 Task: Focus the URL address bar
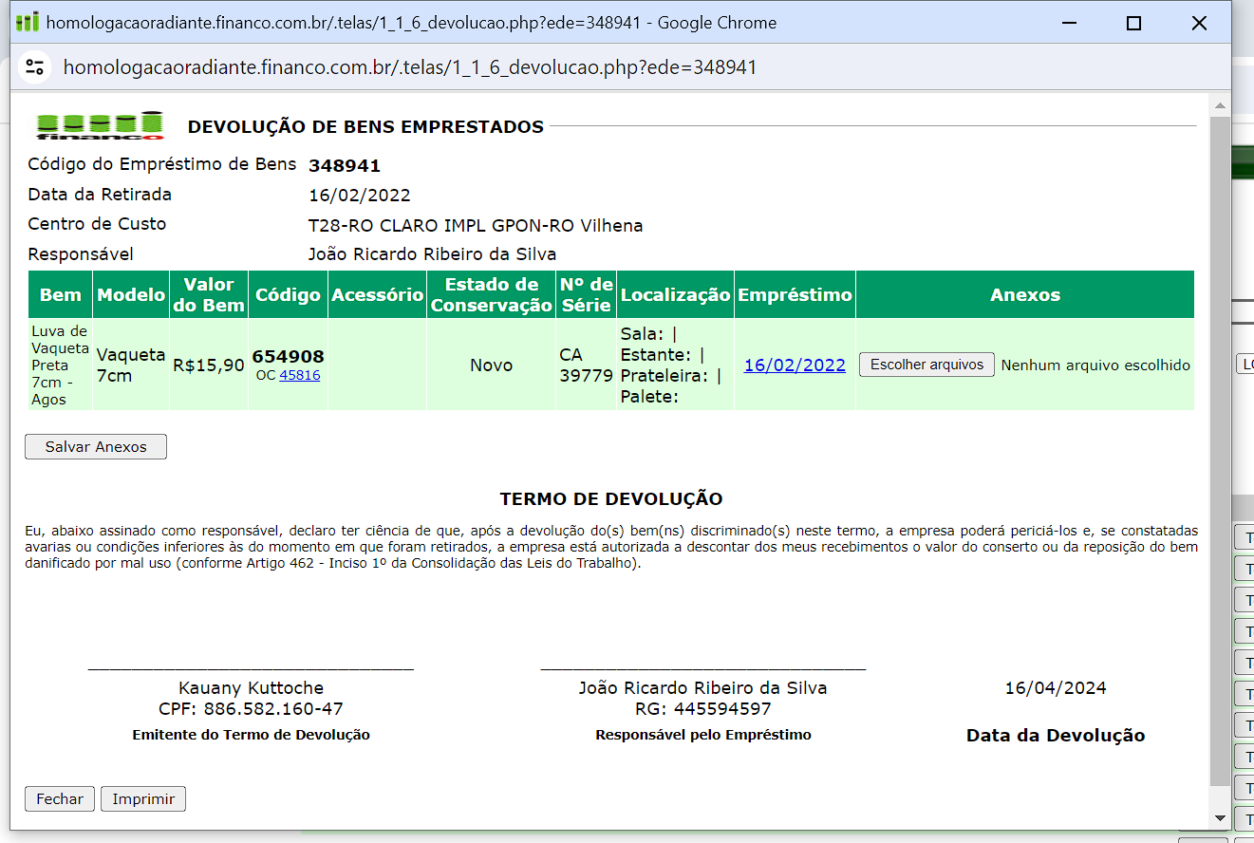click(408, 67)
